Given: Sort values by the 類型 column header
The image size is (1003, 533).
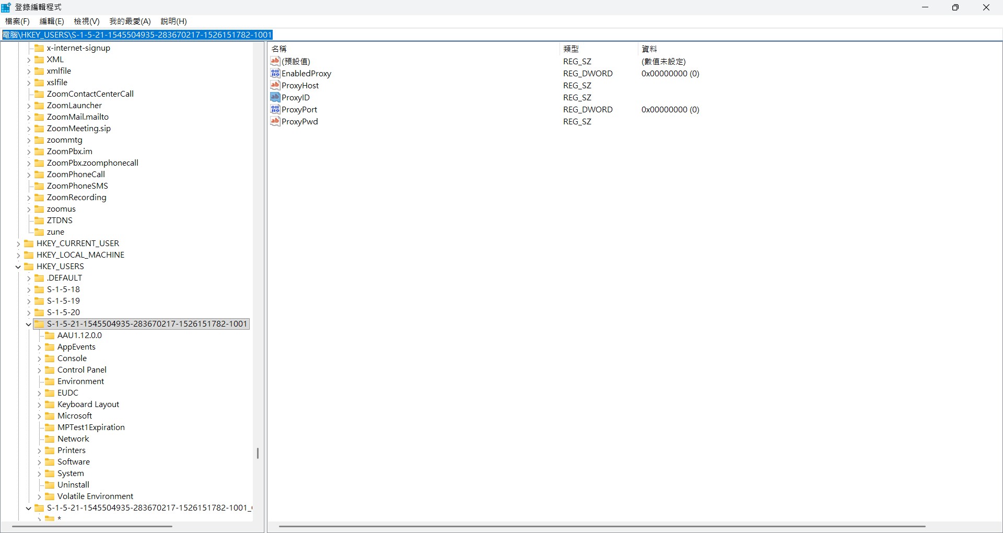Looking at the screenshot, I should point(599,49).
